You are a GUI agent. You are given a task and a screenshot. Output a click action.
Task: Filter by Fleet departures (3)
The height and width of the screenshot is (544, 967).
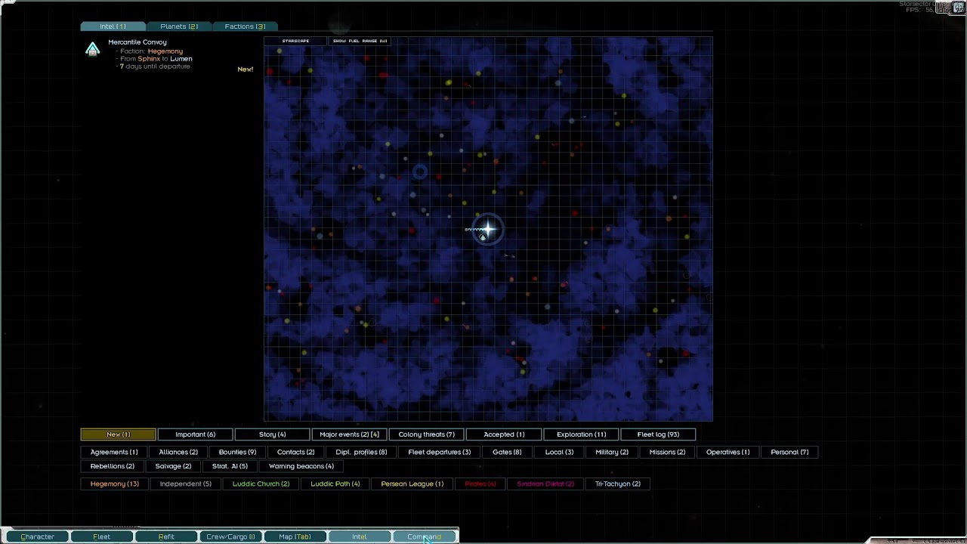440,452
